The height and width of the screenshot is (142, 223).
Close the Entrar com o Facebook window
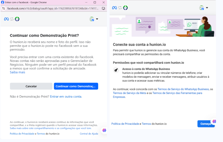coord(104,2)
